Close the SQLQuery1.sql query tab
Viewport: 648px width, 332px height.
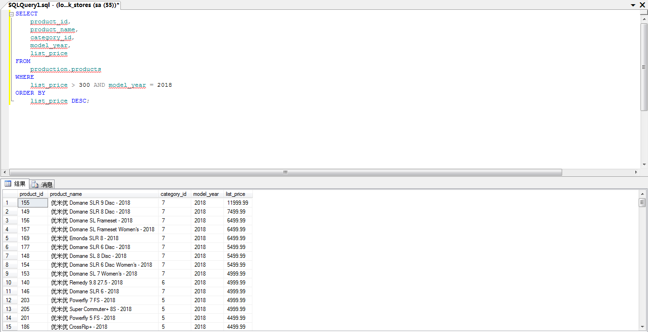(x=642, y=5)
